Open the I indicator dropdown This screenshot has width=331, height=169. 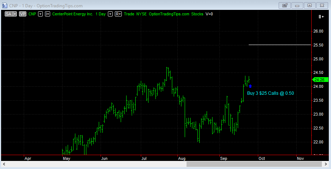48,14
